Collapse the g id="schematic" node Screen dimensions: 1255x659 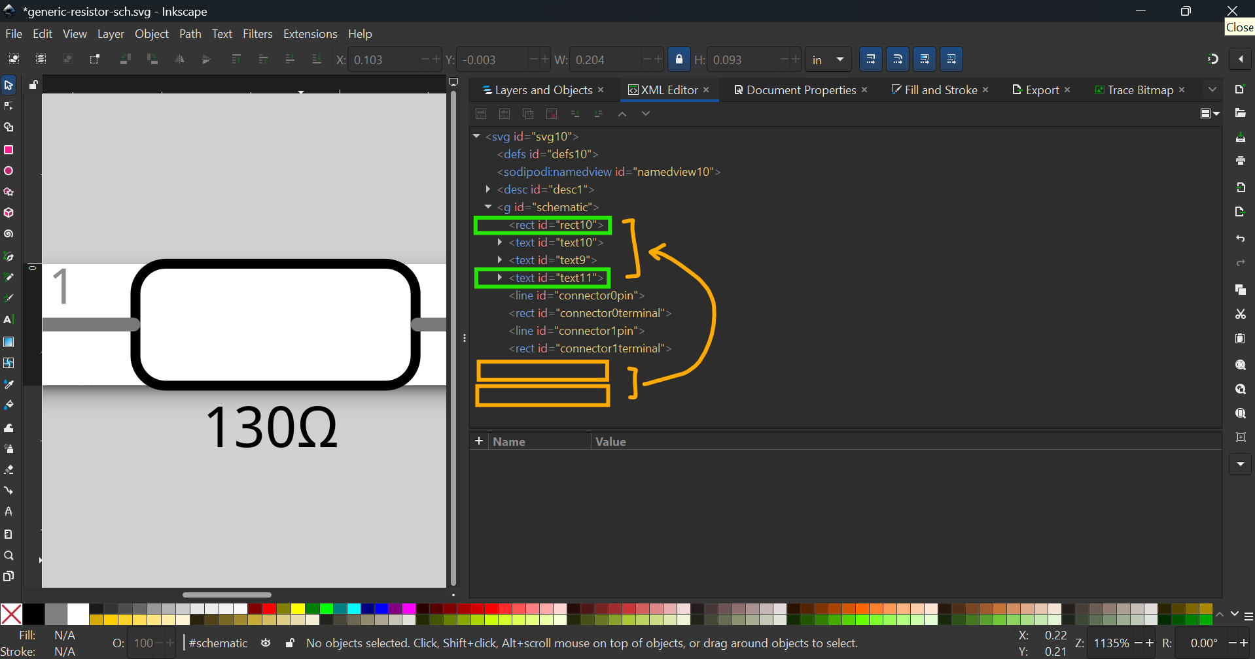tap(488, 207)
